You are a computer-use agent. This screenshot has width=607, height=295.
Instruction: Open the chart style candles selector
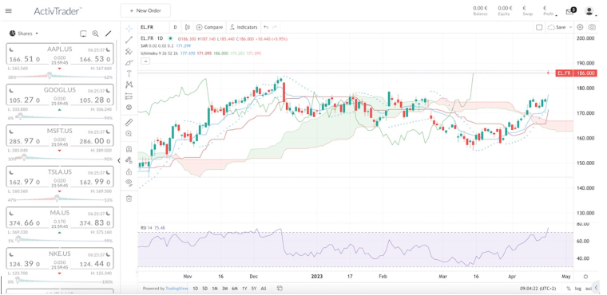188,27
